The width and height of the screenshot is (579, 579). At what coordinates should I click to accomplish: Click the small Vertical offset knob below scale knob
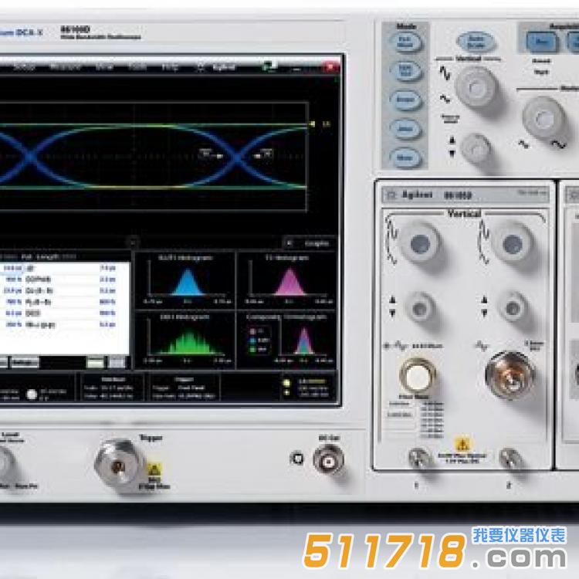(x=476, y=147)
